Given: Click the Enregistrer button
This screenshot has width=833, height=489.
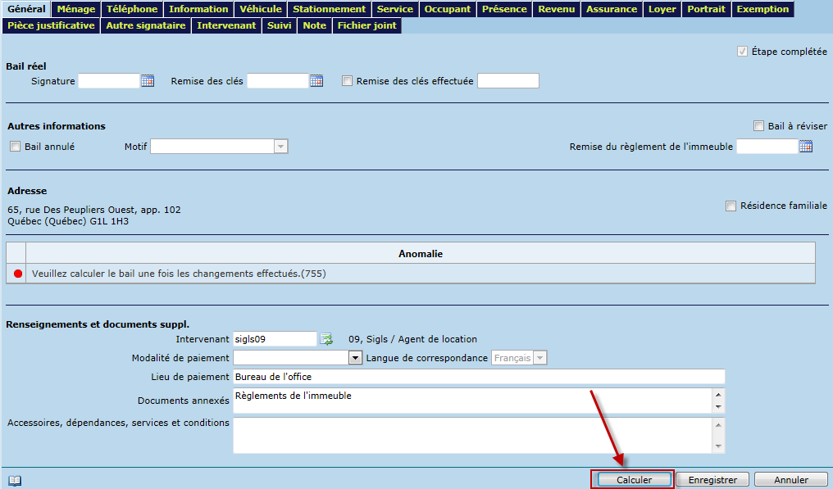Looking at the screenshot, I should pos(712,480).
